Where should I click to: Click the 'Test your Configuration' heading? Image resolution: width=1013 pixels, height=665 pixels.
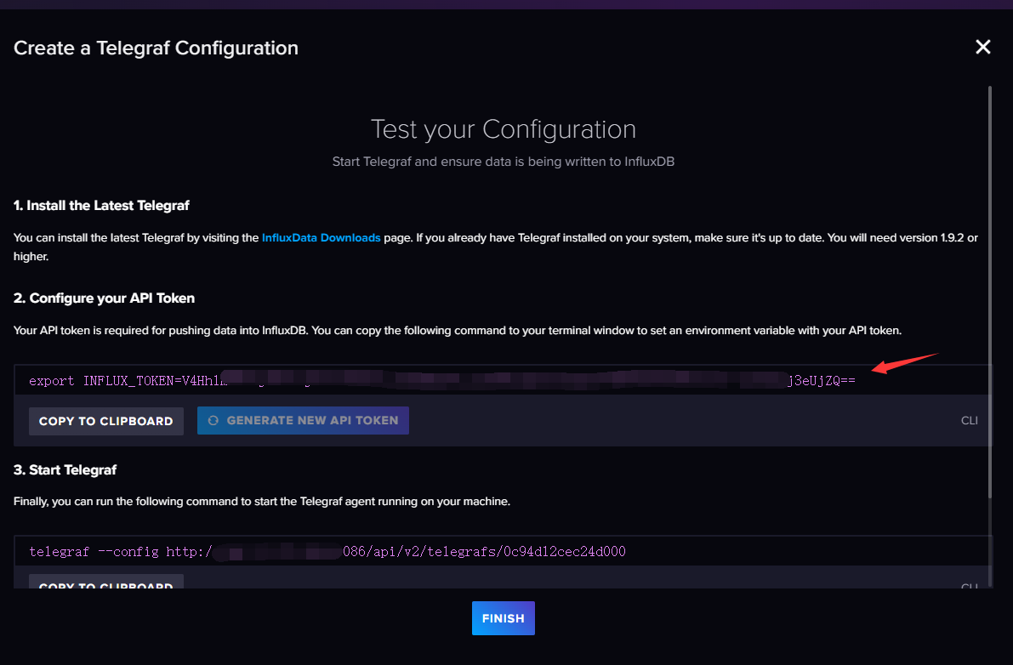point(504,129)
